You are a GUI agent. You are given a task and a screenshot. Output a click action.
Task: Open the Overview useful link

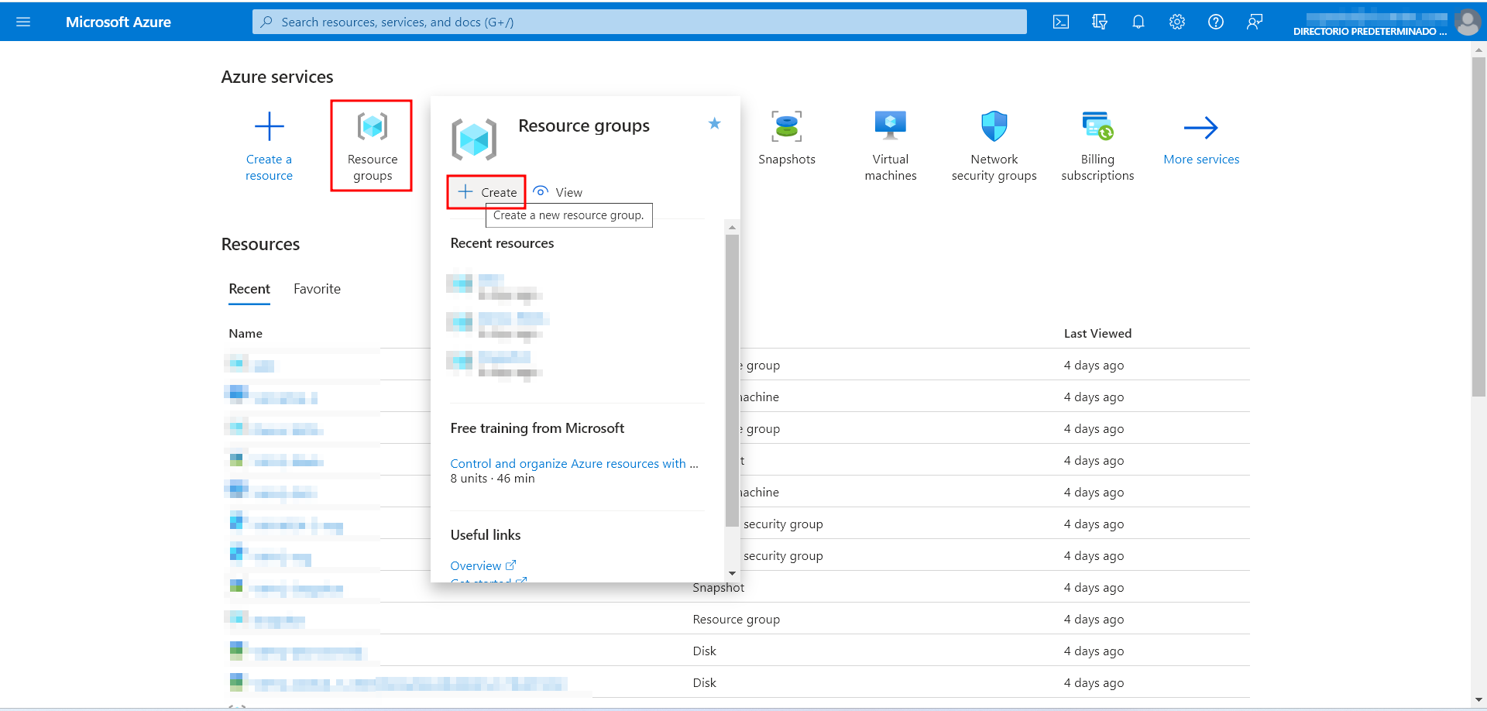click(476, 565)
